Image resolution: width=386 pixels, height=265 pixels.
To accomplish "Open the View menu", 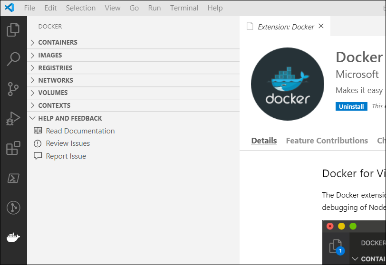I will coord(113,8).
